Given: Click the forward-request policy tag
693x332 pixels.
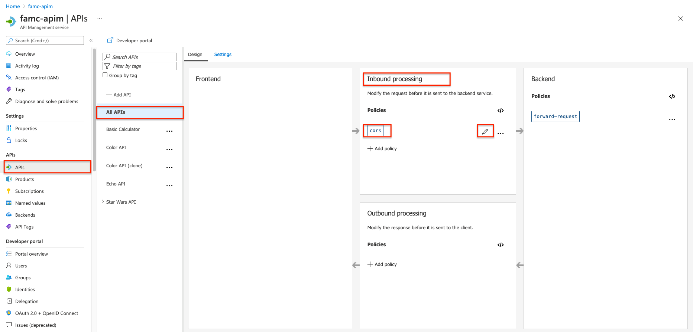Looking at the screenshot, I should pos(556,116).
